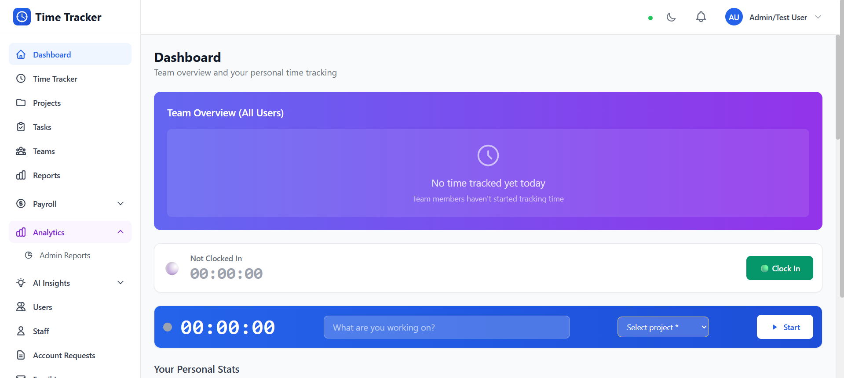Click the Admin Reports pie chart icon
844x378 pixels.
click(x=29, y=255)
